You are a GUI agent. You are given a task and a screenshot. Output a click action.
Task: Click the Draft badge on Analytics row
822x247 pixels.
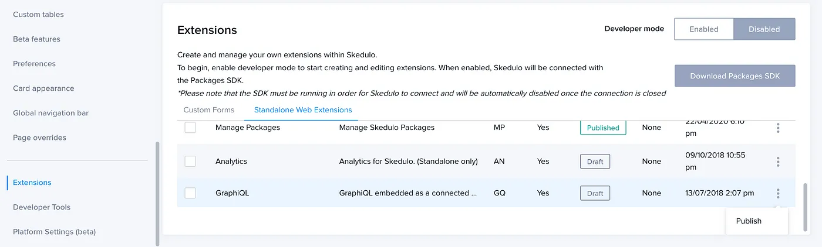pyautogui.click(x=595, y=162)
